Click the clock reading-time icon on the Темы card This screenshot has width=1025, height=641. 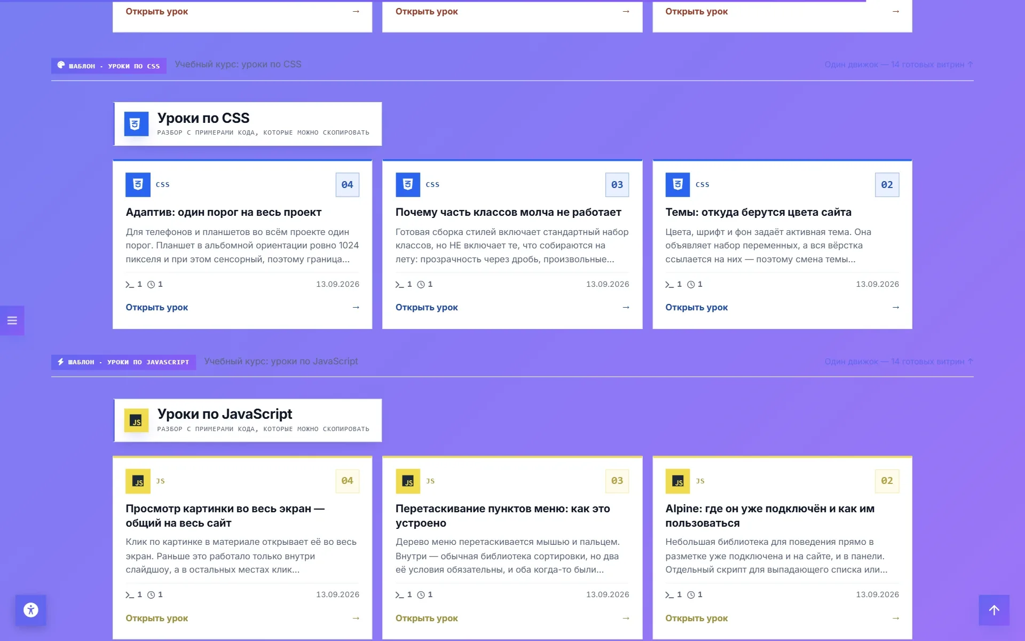[x=691, y=285]
